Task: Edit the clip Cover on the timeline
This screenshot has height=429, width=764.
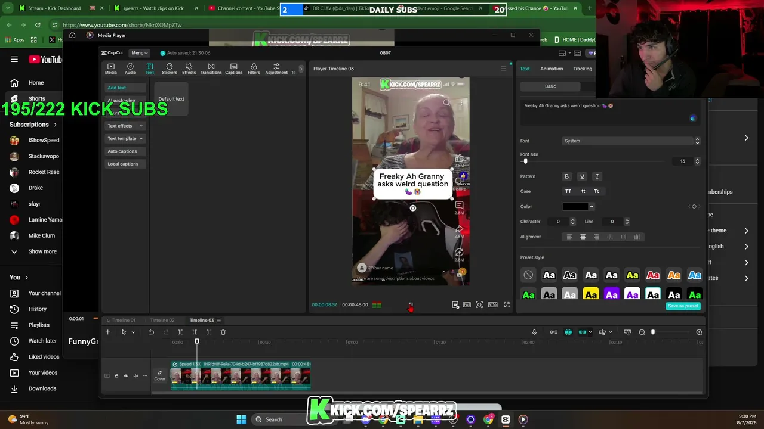Action: pos(159,375)
